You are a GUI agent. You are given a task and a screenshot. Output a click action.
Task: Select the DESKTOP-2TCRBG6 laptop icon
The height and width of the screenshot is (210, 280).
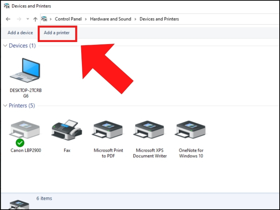point(25,70)
